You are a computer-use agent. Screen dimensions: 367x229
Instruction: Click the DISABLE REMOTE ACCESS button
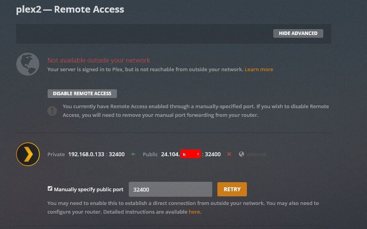[82, 93]
